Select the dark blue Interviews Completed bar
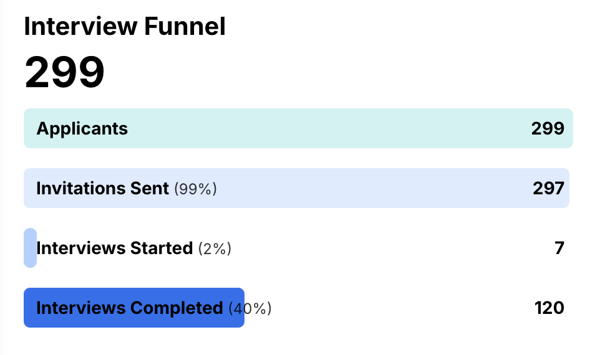The width and height of the screenshot is (610, 355). point(134,308)
